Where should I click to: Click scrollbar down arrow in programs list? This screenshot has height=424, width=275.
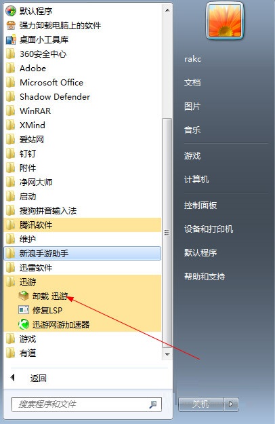pos(167,355)
